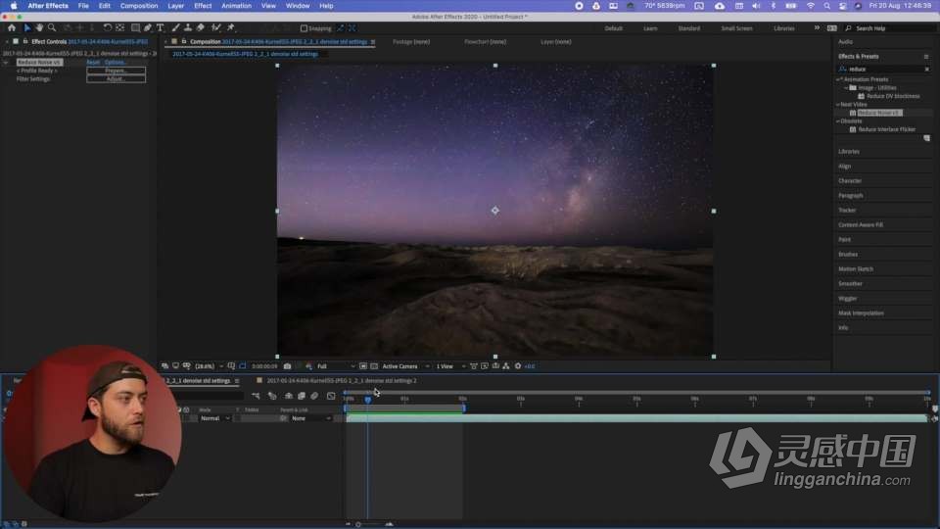Toggle Hide Shy Layers switch in timeline
This screenshot has height=529, width=940.
[288, 396]
